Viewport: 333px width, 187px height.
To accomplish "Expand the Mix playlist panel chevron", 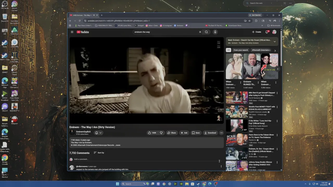I will pos(274,42).
